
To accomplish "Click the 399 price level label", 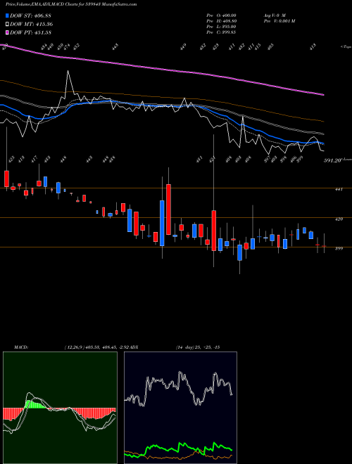I will point(339,249).
